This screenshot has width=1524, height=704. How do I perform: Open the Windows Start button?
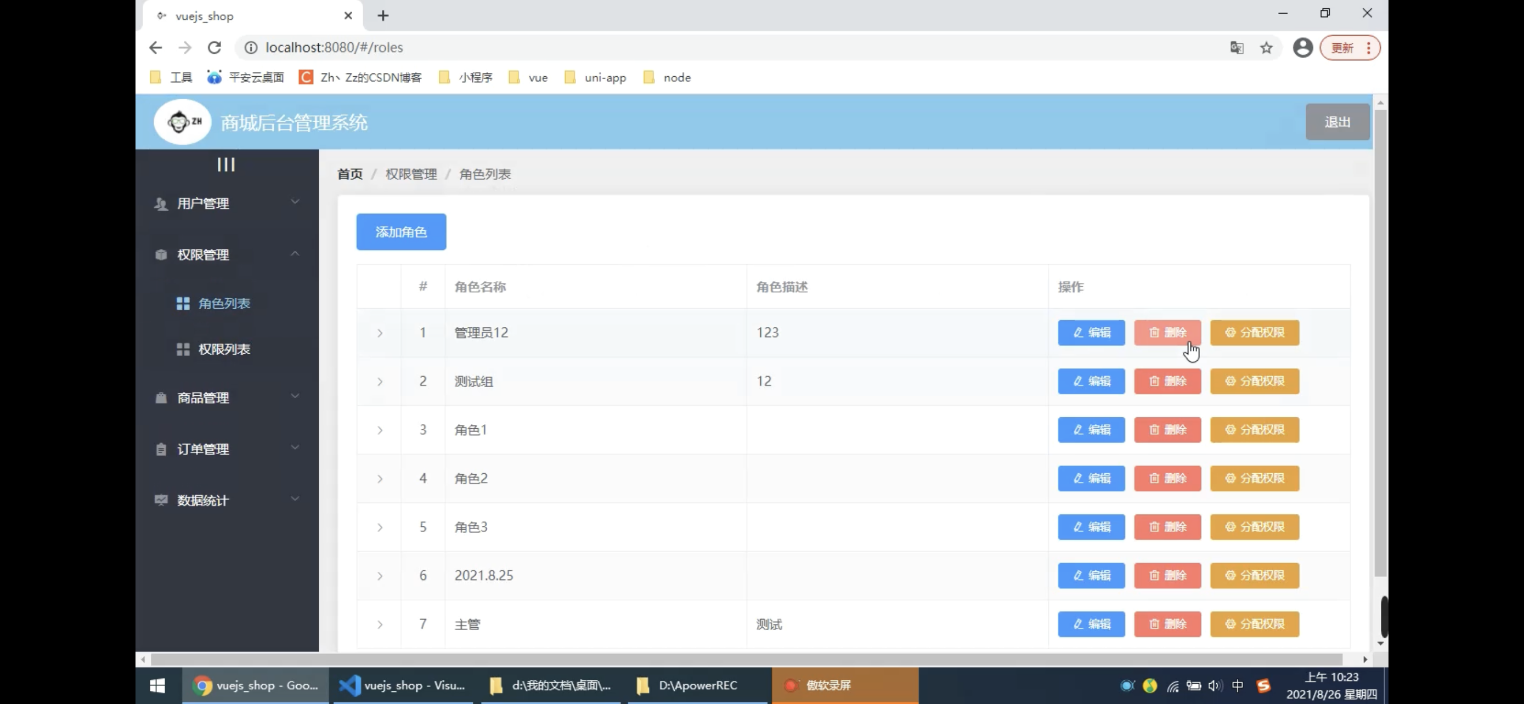[x=157, y=685]
